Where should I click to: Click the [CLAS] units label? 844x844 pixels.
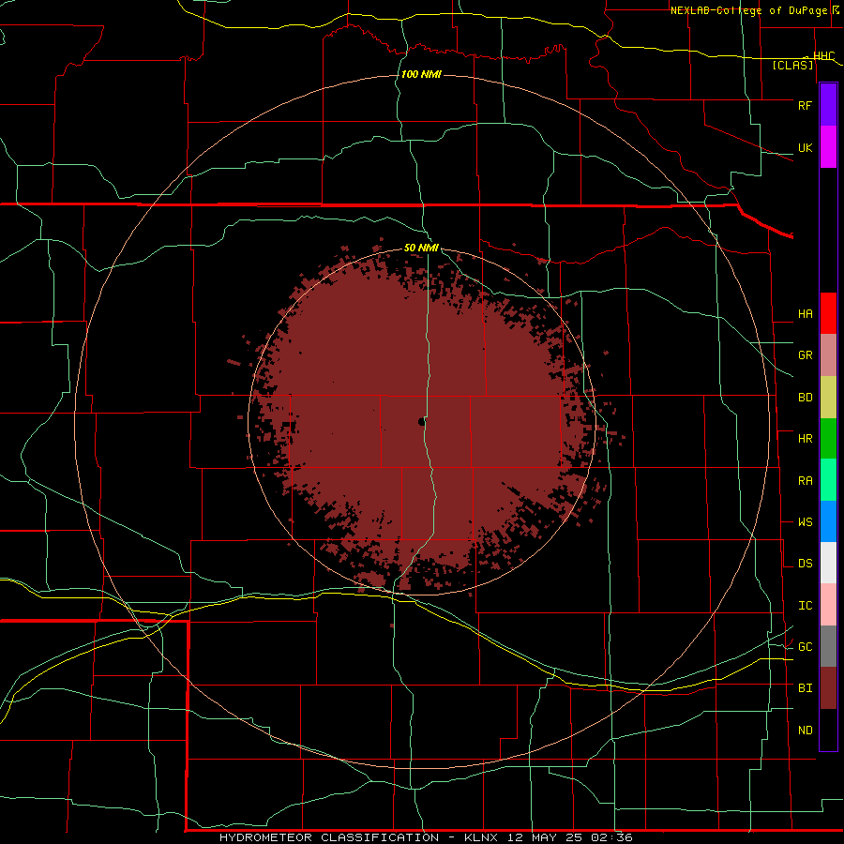tap(792, 65)
